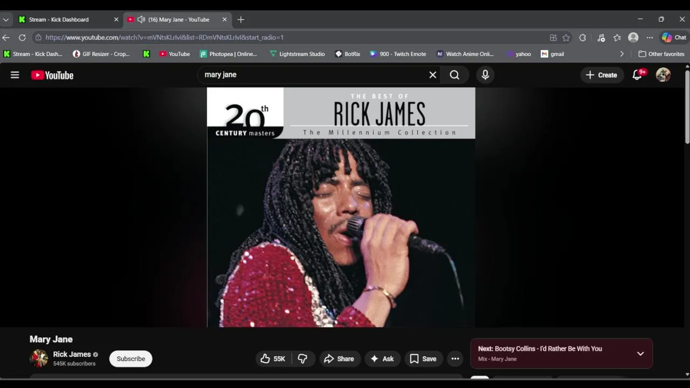Viewport: 690px width, 388px height.
Task: Open the BotRix bookmark
Action: click(348, 54)
